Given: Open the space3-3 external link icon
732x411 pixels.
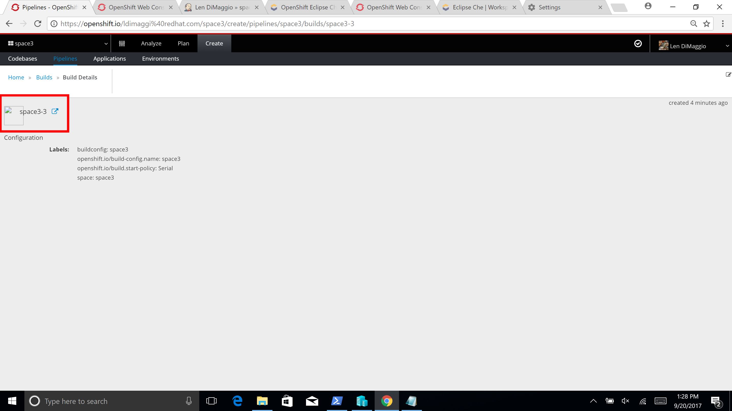Looking at the screenshot, I should [55, 111].
